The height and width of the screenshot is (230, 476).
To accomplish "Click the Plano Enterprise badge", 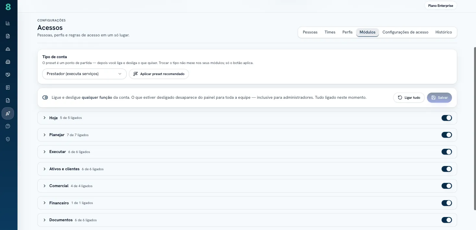I will tap(441, 6).
